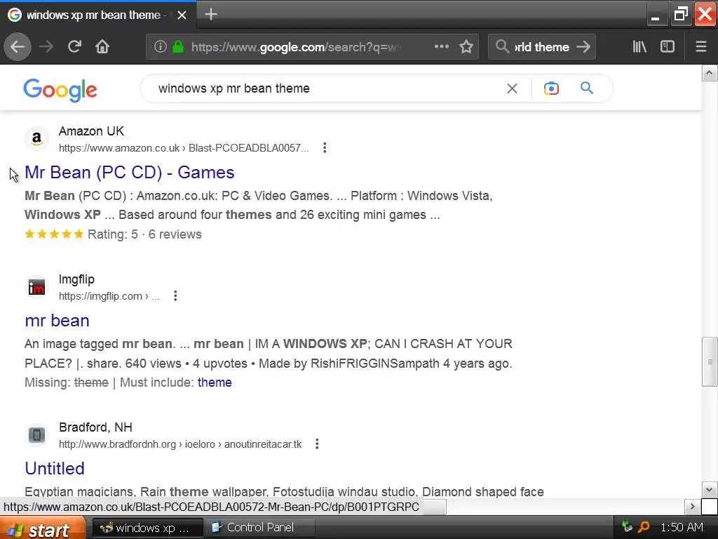Open more options for Imgflip result

tap(175, 295)
